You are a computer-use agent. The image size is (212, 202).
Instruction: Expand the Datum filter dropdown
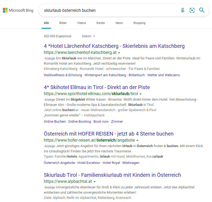88,36
